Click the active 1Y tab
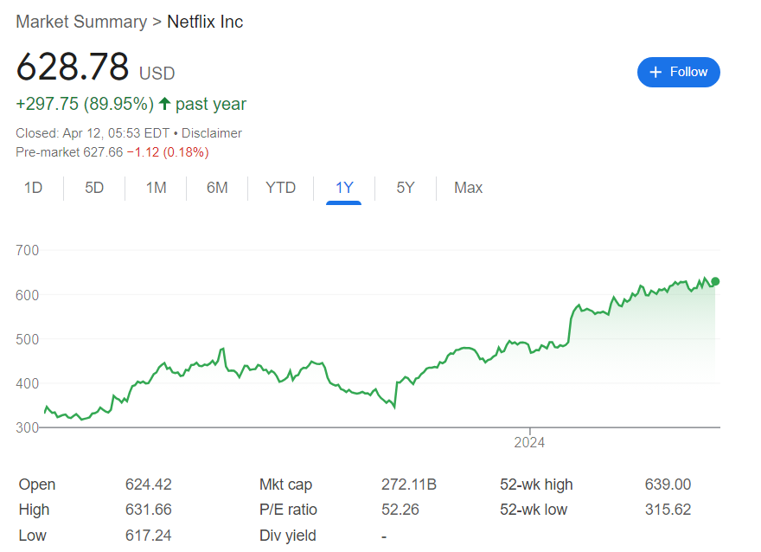761x552 pixels. coord(344,188)
